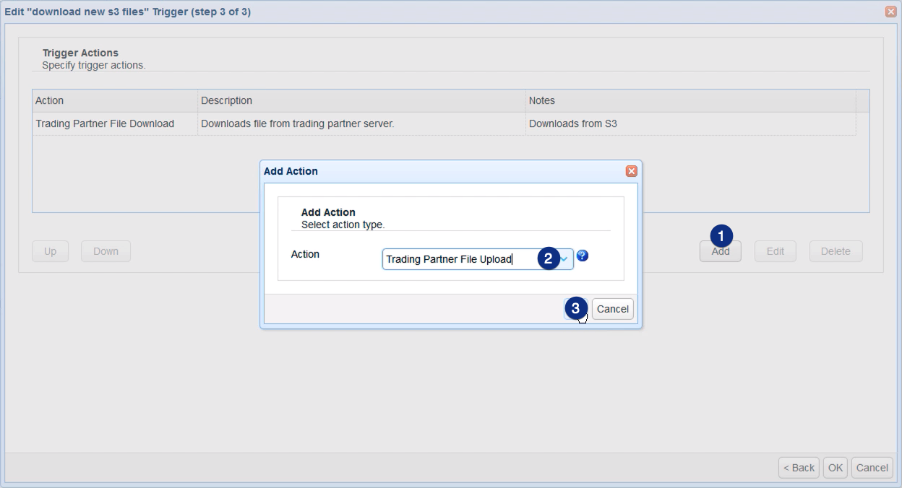902x488 pixels.
Task: Click Back to return to step 2
Action: pyautogui.click(x=798, y=468)
